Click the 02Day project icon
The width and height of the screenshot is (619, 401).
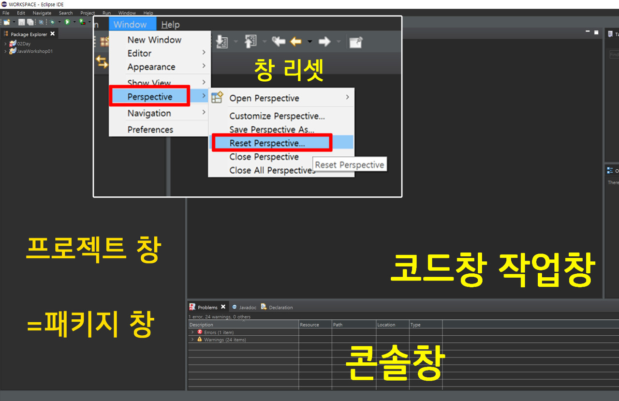(13, 44)
